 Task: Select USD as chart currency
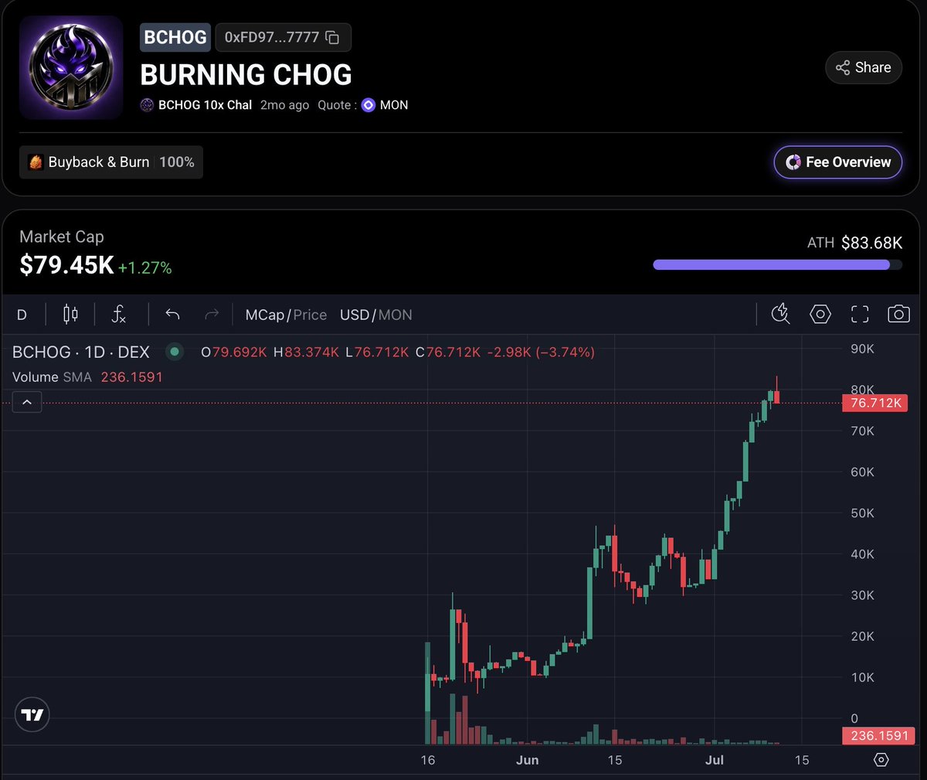coord(355,315)
